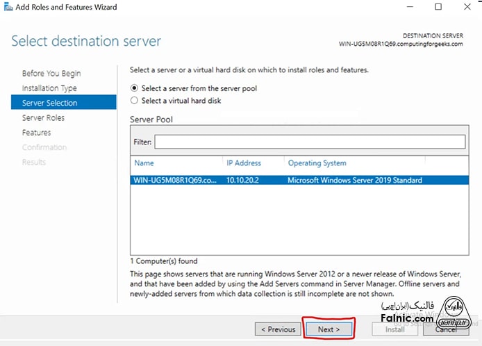The image size is (482, 346).
Task: Minimize the Add Roles and Features Wizard
Action: point(406,7)
